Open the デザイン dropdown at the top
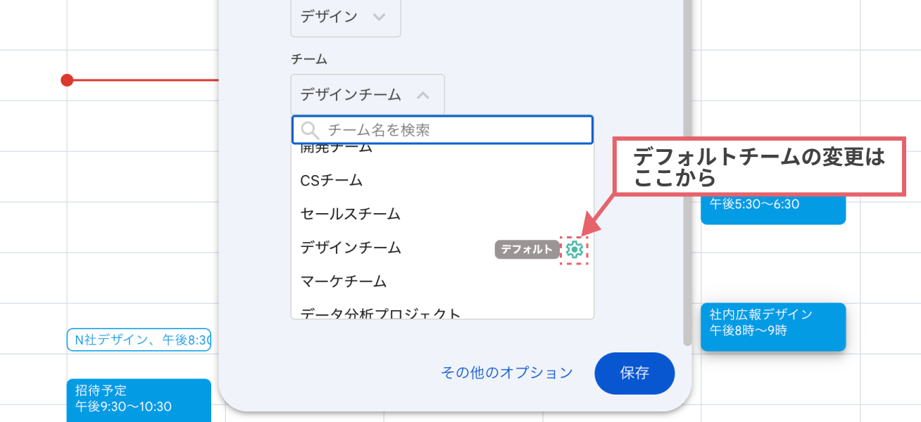Screen dimensions: 921x422 pos(345,18)
